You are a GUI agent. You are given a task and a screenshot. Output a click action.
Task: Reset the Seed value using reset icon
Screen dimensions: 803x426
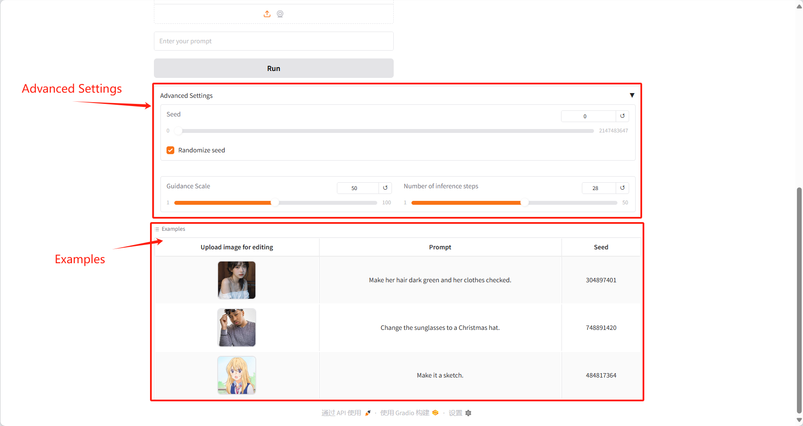point(622,116)
